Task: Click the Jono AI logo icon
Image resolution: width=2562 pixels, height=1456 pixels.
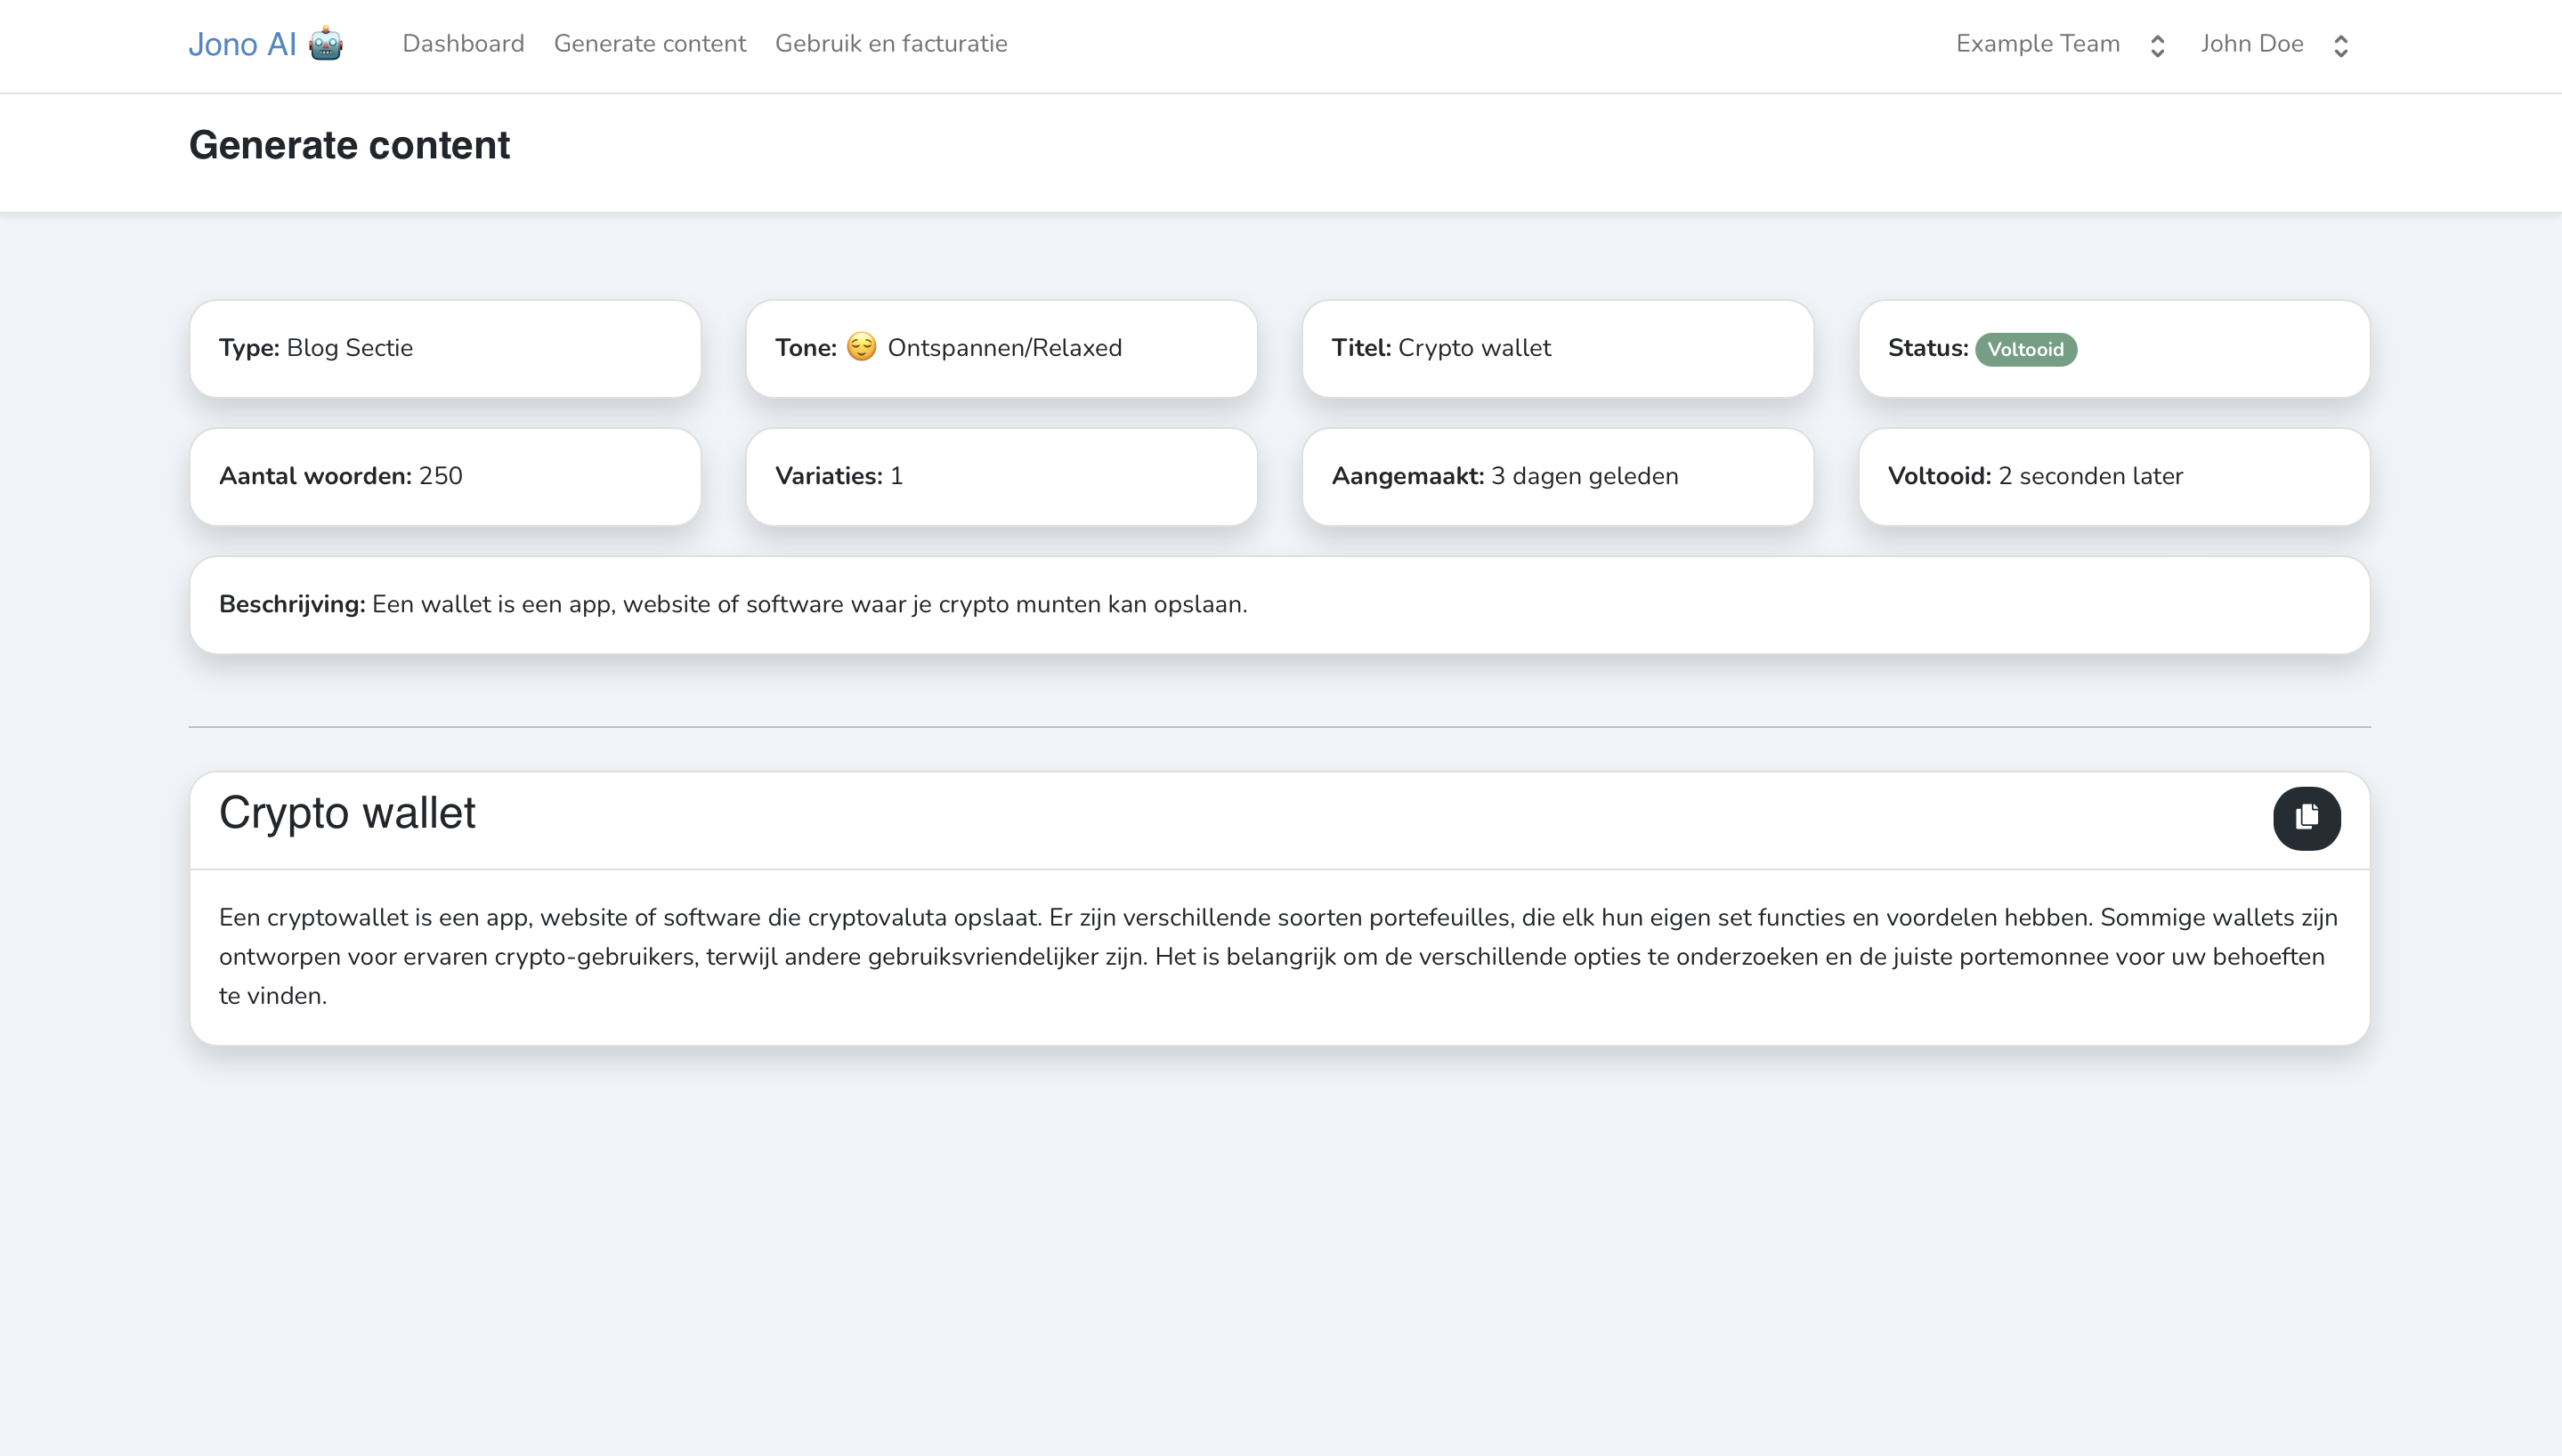Action: (328, 44)
